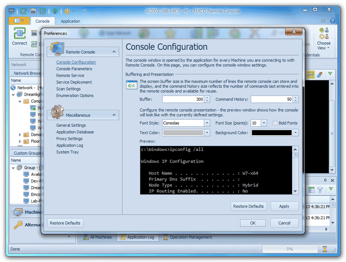Open the Background Color dropdown arrow
346x262 pixels.
tap(295, 133)
